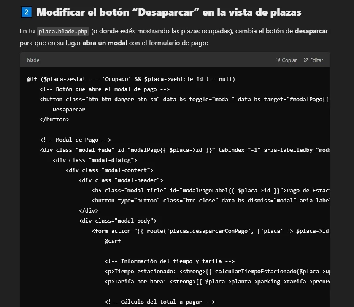Screen dimensions: 354x307
Task: Click the comment "Cálculo del total a pagar"
Action: click(160, 302)
